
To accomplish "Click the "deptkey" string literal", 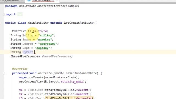I will [x=42, y=48].
